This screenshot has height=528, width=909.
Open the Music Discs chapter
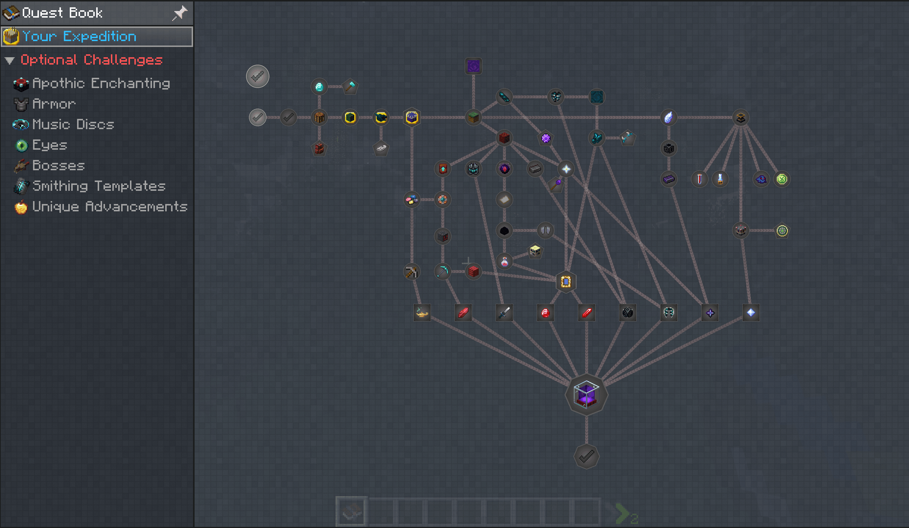pos(64,125)
